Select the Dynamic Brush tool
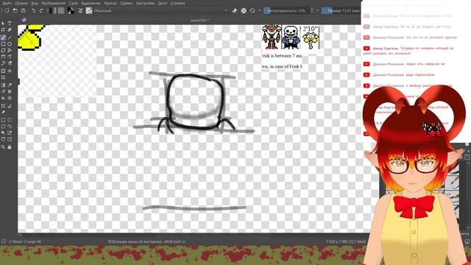This screenshot has width=471, height=265. point(3,63)
